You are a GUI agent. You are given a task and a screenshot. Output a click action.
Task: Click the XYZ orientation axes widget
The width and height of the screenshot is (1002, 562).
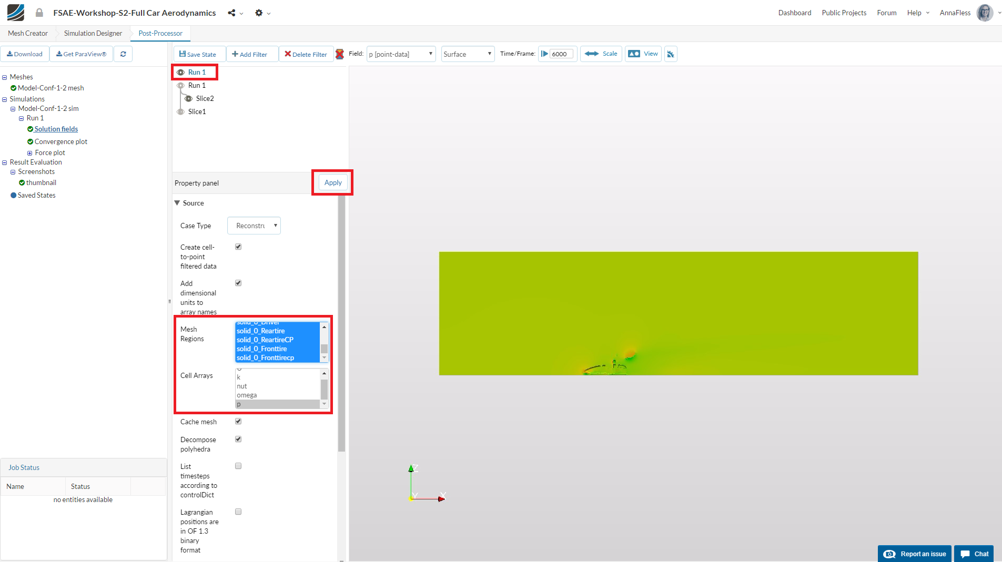(427, 483)
